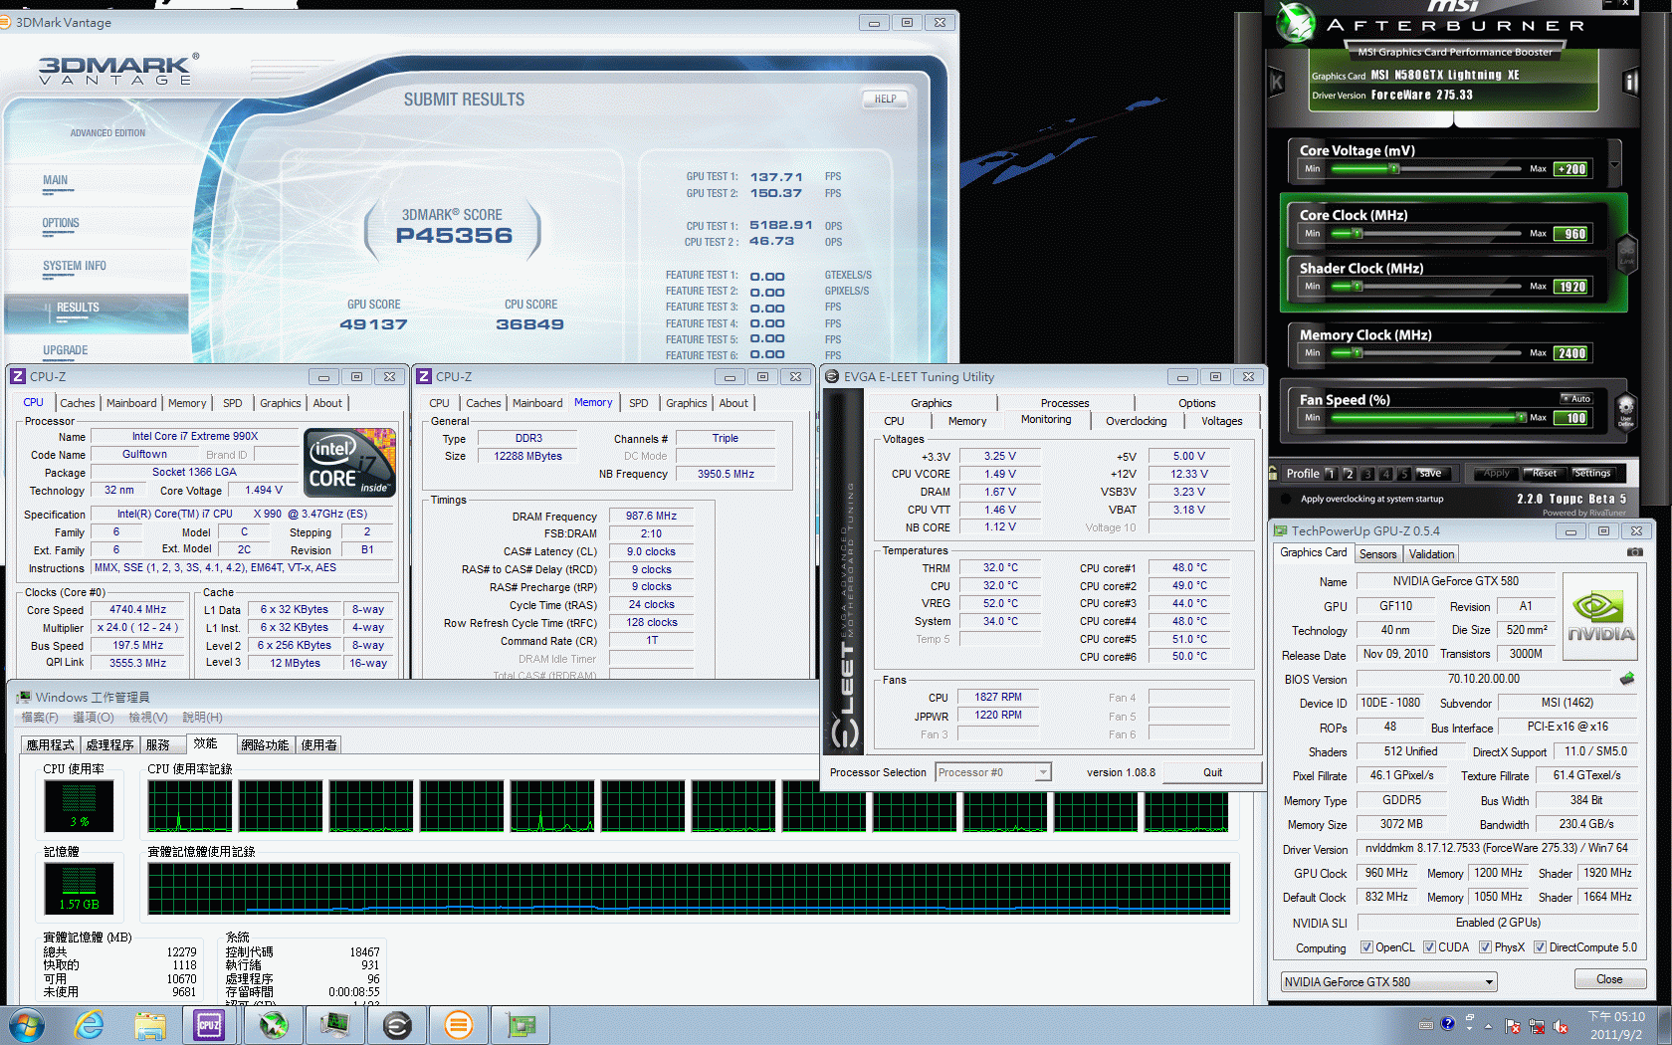Switch to Sensors tab in GPU-Z
Image resolution: width=1672 pixels, height=1045 pixels.
[x=1377, y=554]
